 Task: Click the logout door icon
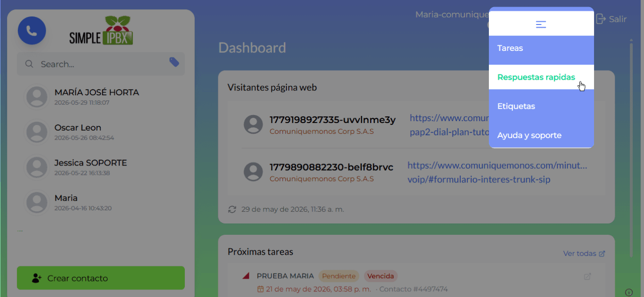[601, 19]
